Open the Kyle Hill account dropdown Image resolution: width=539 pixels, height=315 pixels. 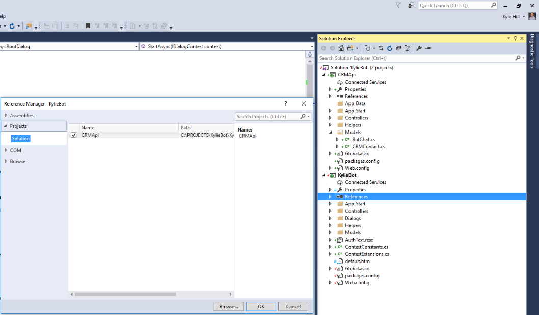point(524,16)
